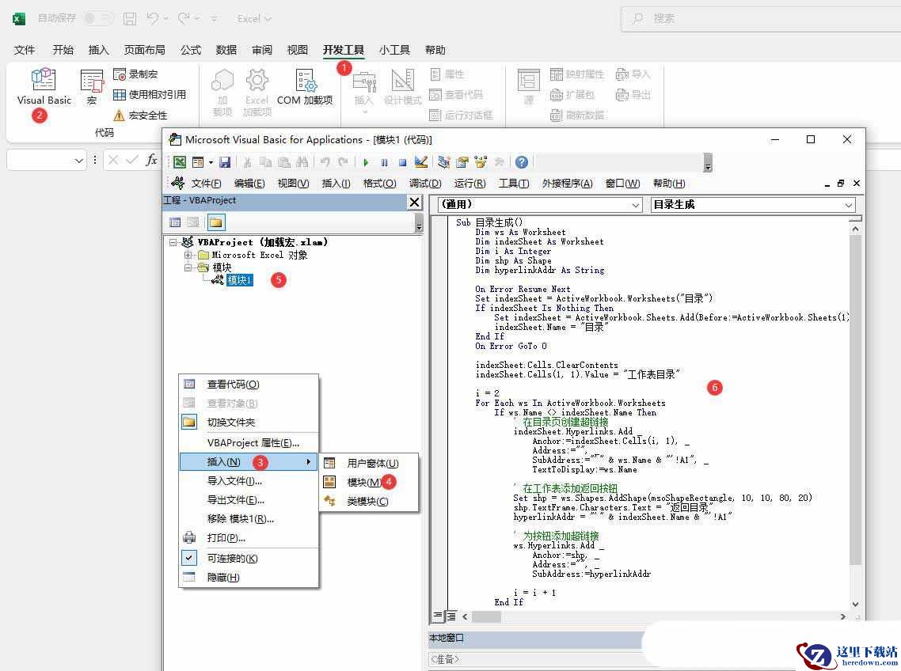Click the Find binoculars icon in VBA toolbar

tap(302, 162)
